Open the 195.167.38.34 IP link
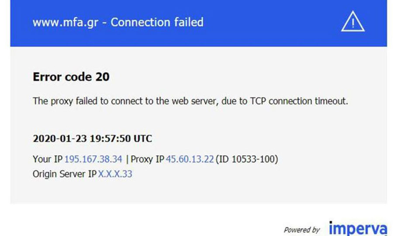 pos(93,159)
